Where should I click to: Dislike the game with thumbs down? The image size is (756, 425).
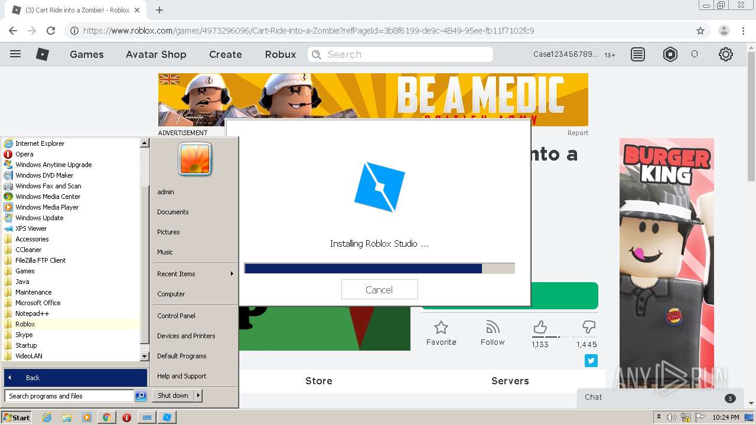click(x=588, y=327)
